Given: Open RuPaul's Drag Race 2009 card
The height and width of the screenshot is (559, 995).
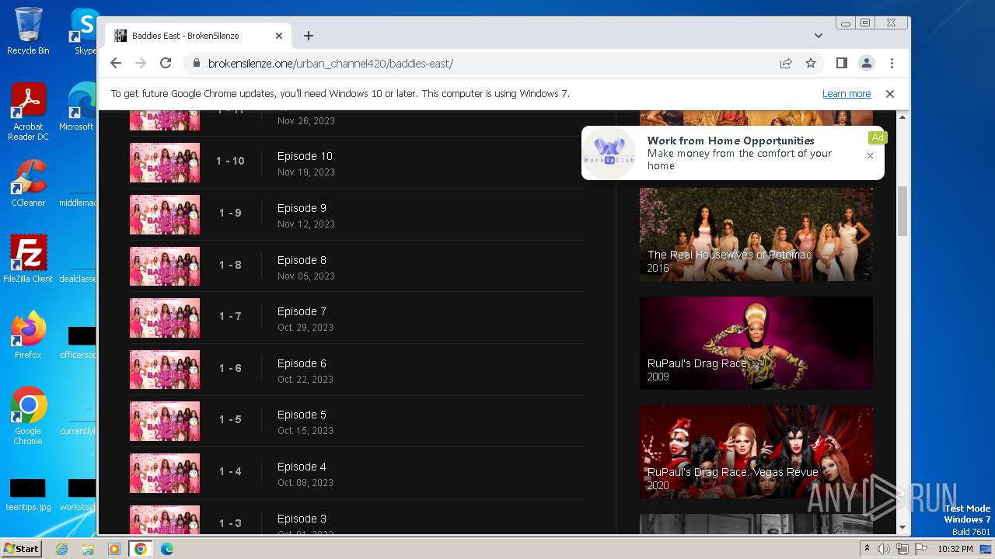Looking at the screenshot, I should [x=756, y=343].
